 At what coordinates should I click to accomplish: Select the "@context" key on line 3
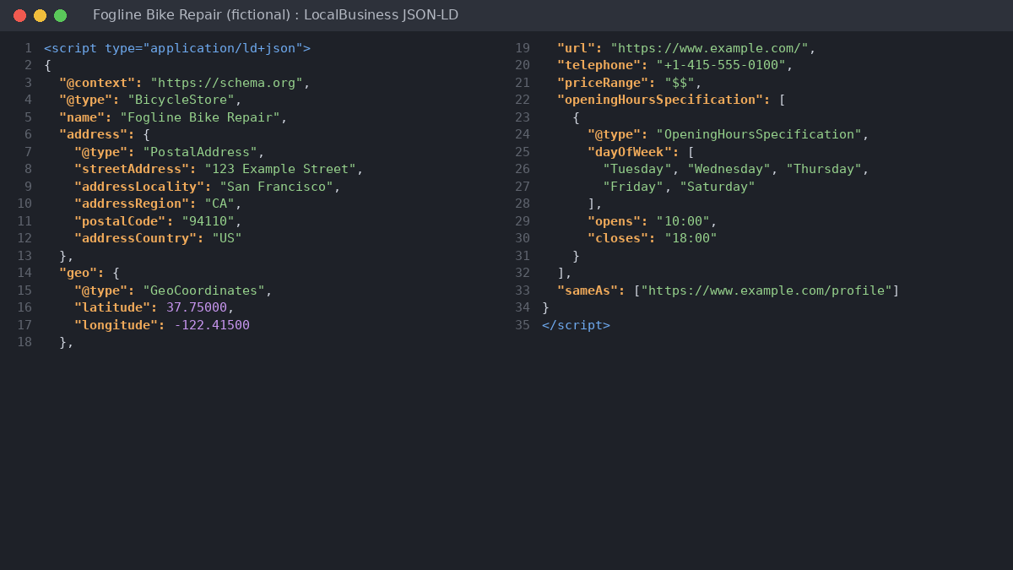coord(100,83)
